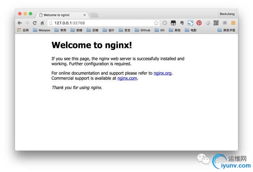Click the small hand-shaped extension icon

pyautogui.click(x=182, y=23)
